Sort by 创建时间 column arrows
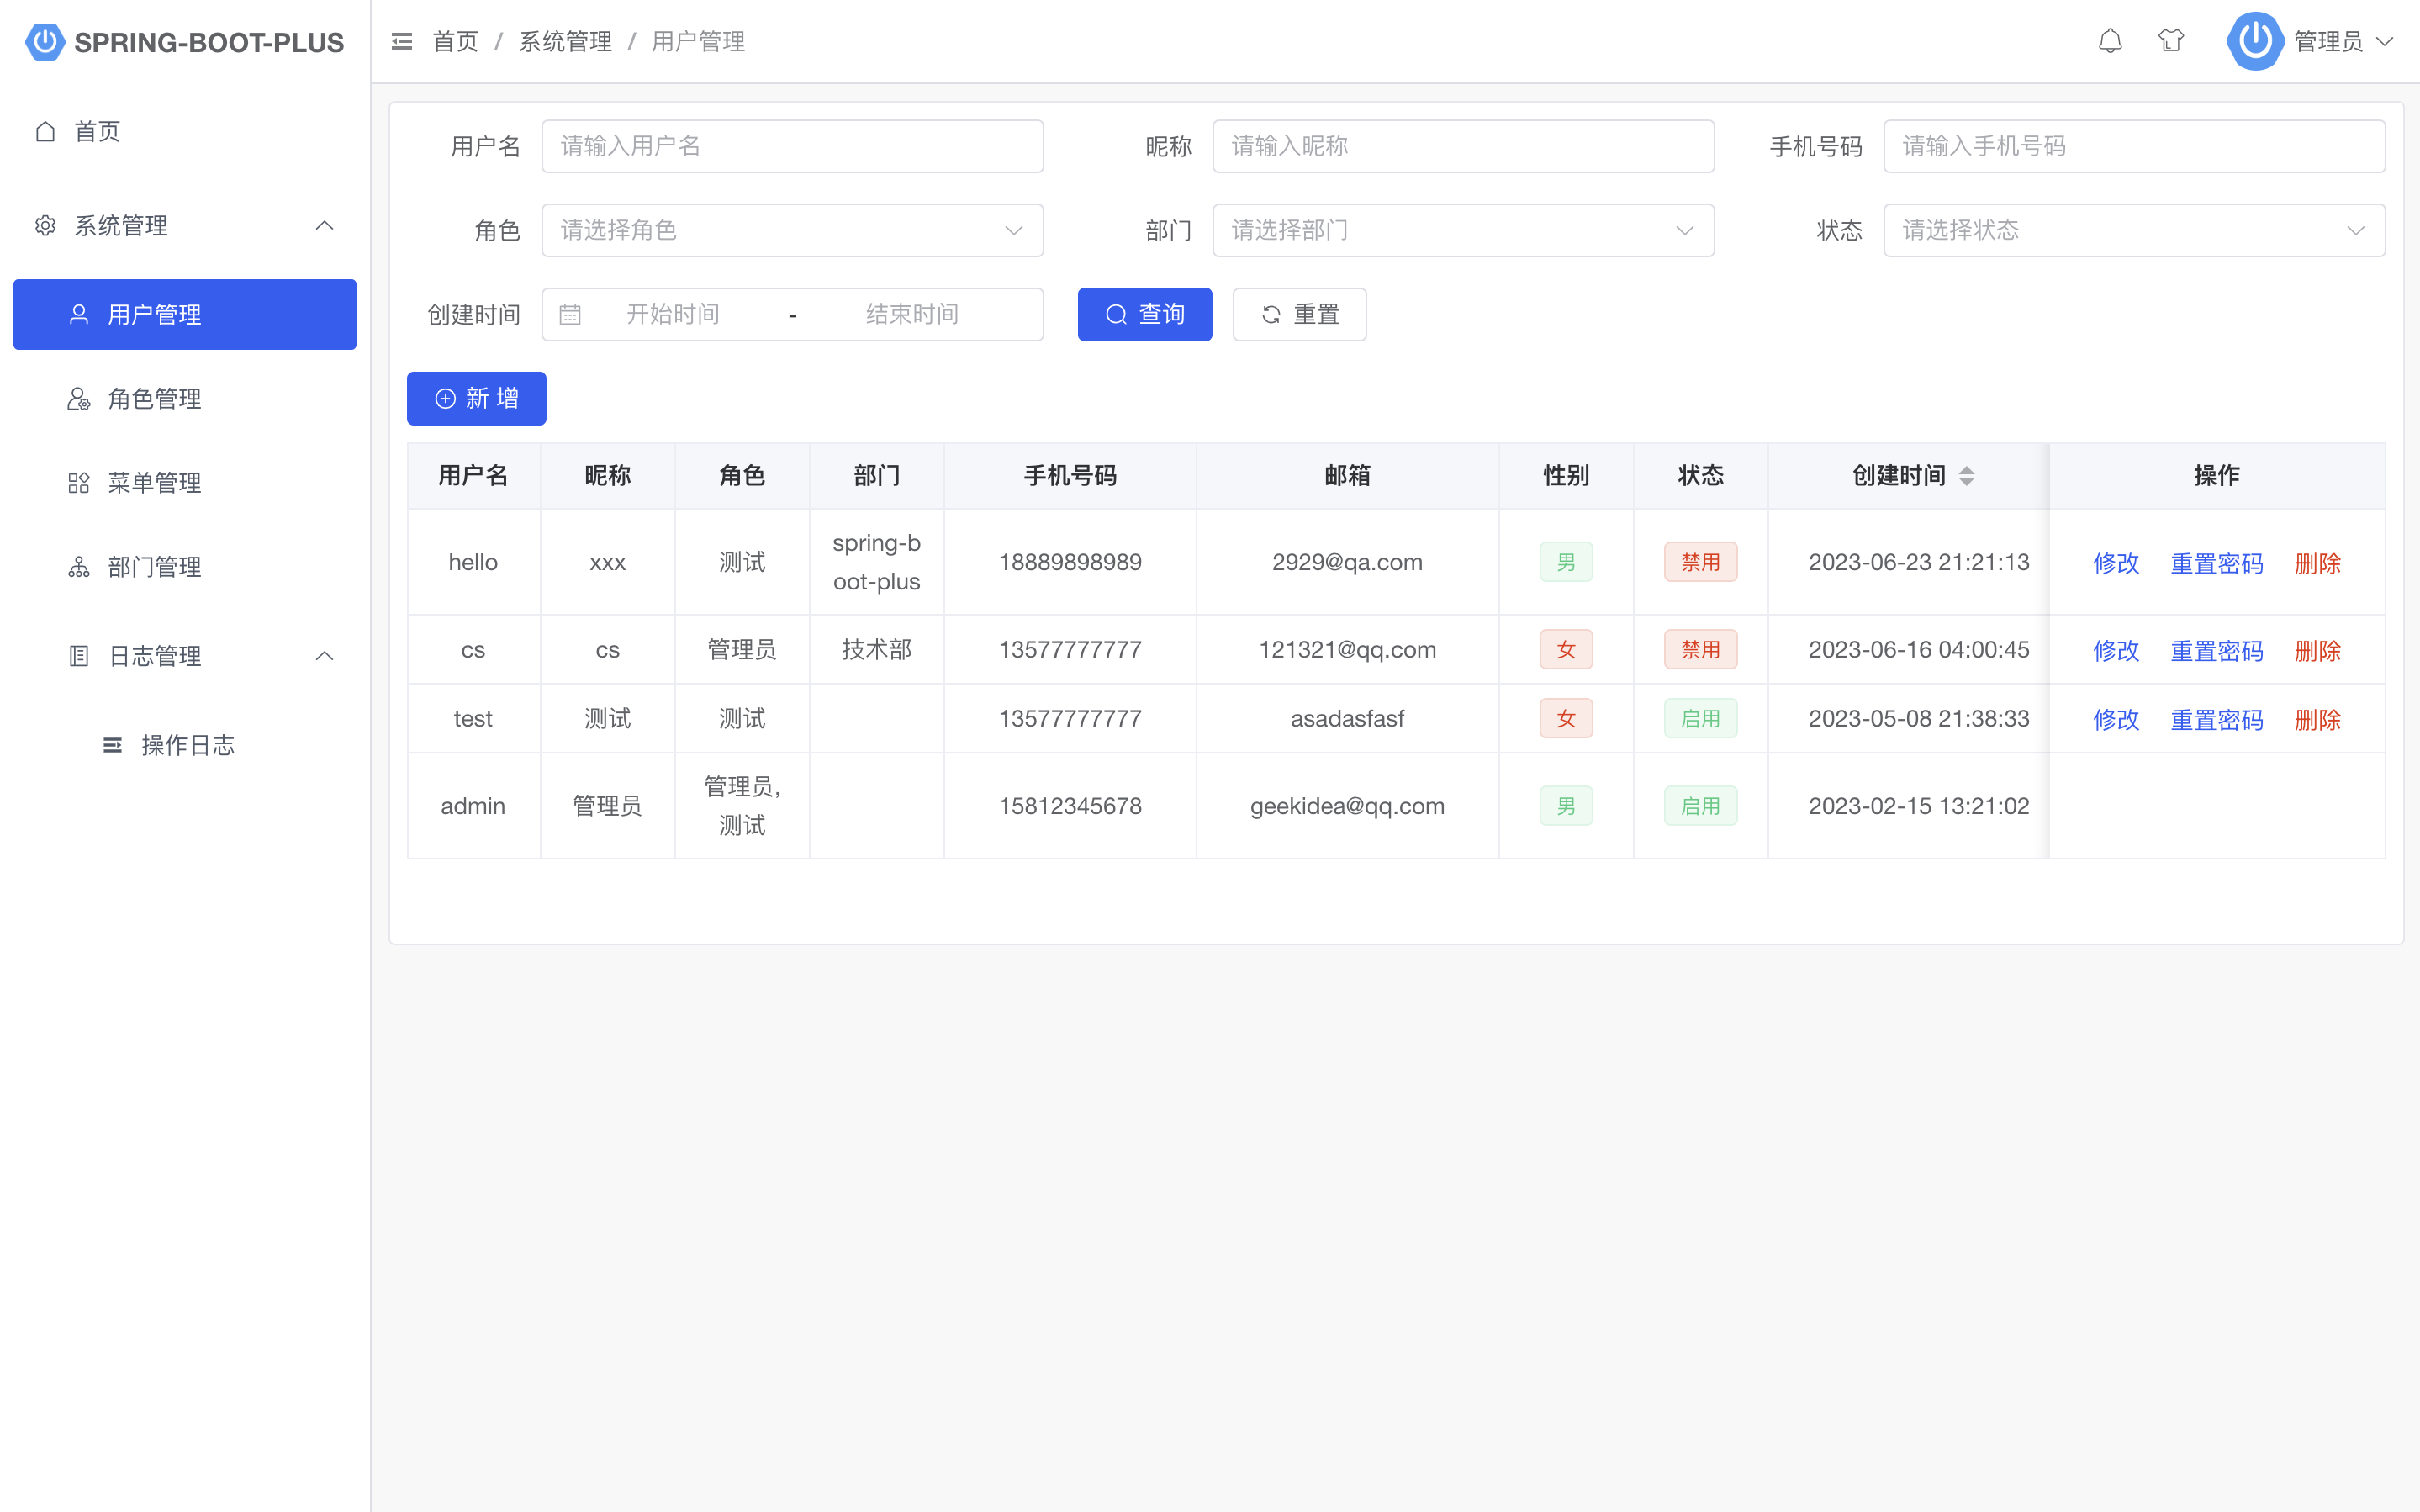 1966,476
